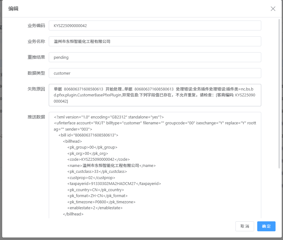Click the 重推结果 label
Image resolution: width=283 pixels, height=240 pixels.
[x=36, y=58]
